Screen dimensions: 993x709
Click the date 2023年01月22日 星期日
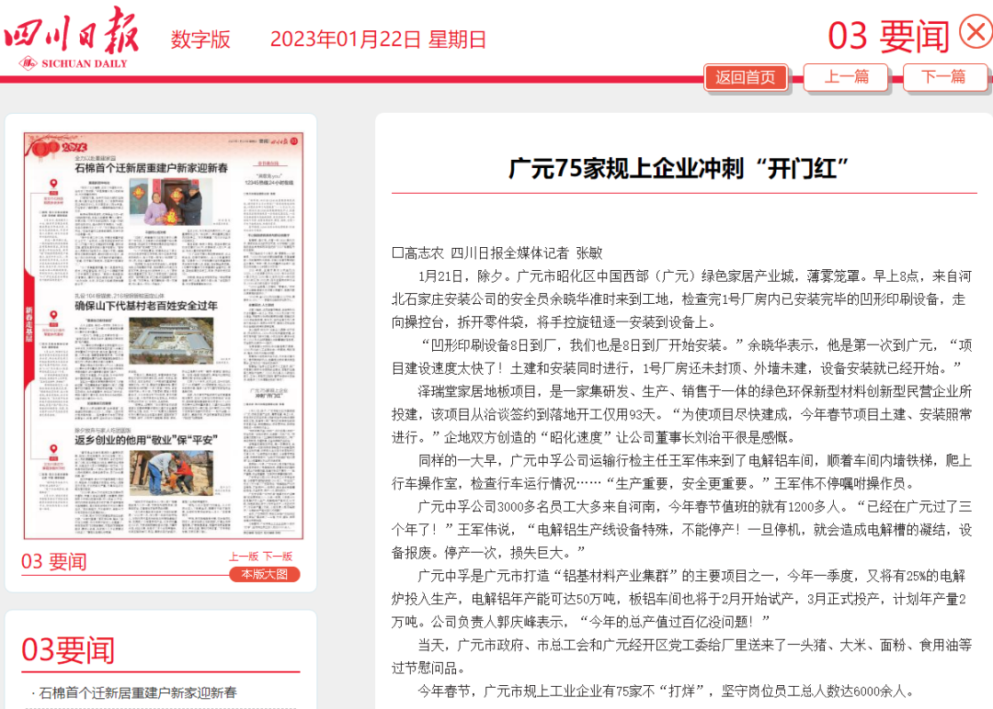(x=378, y=39)
